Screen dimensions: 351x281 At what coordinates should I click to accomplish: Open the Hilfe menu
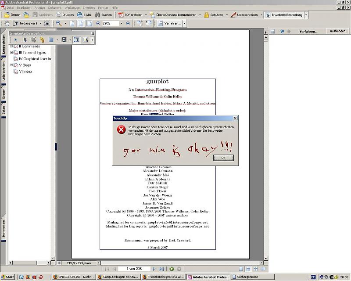pos(115,7)
